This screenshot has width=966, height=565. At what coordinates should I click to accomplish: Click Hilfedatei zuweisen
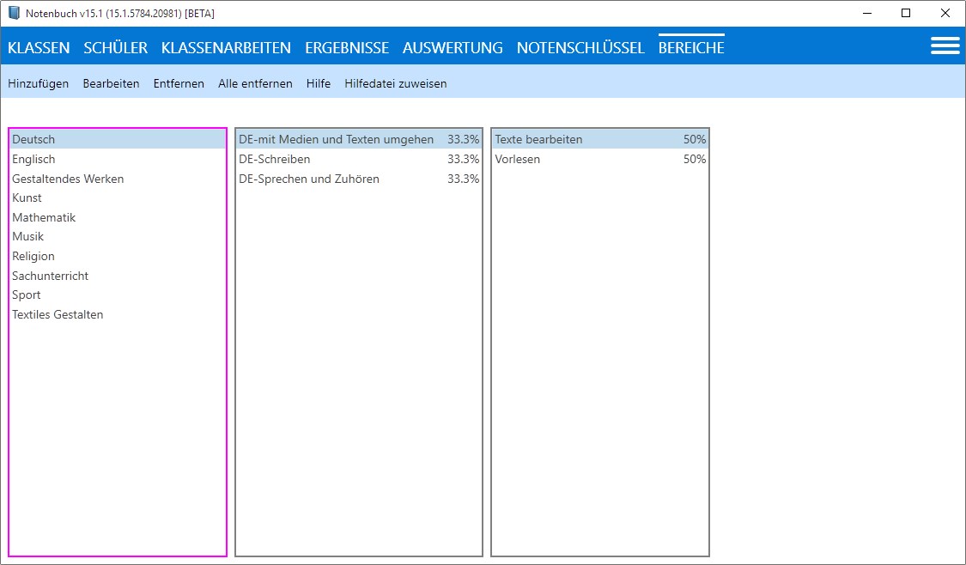395,84
